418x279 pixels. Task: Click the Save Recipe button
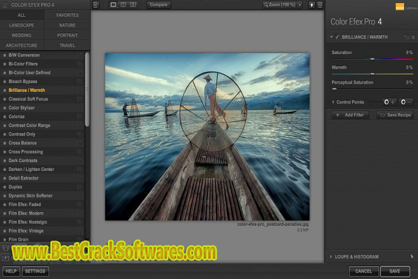(395, 115)
